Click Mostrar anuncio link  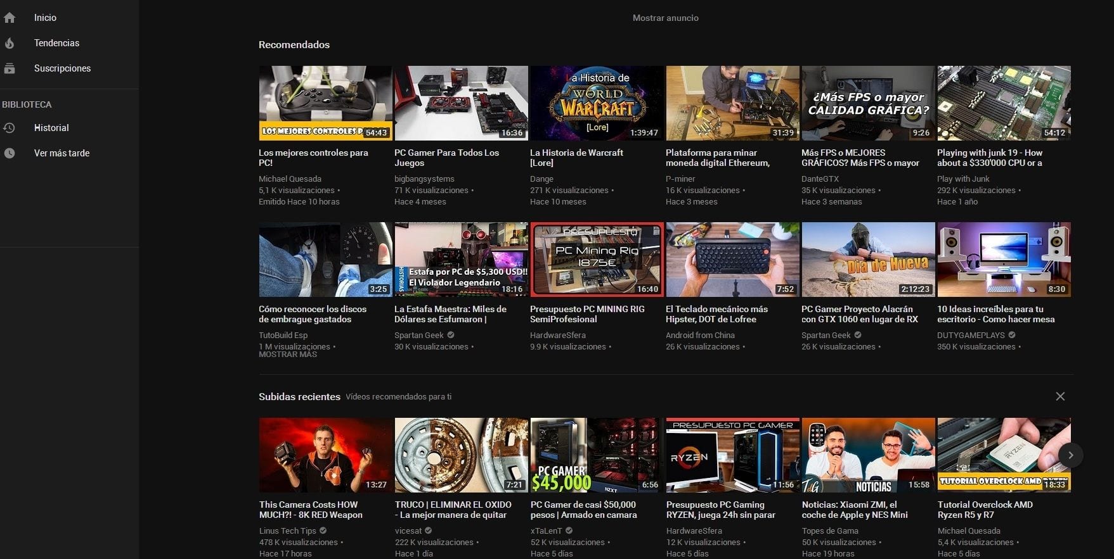tap(665, 18)
